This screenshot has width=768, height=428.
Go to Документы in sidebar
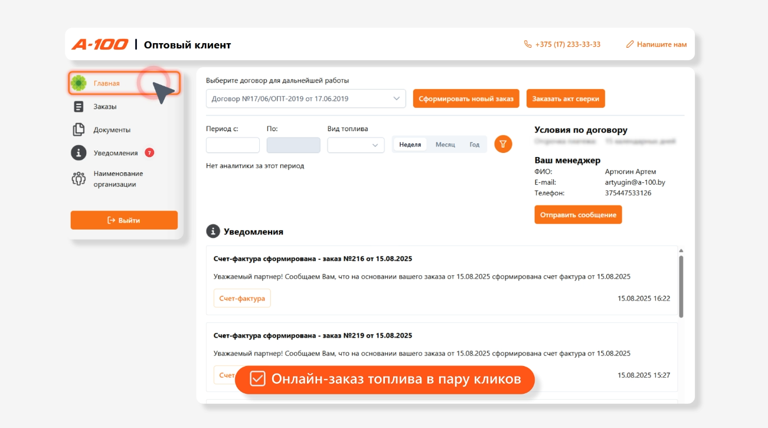(112, 130)
